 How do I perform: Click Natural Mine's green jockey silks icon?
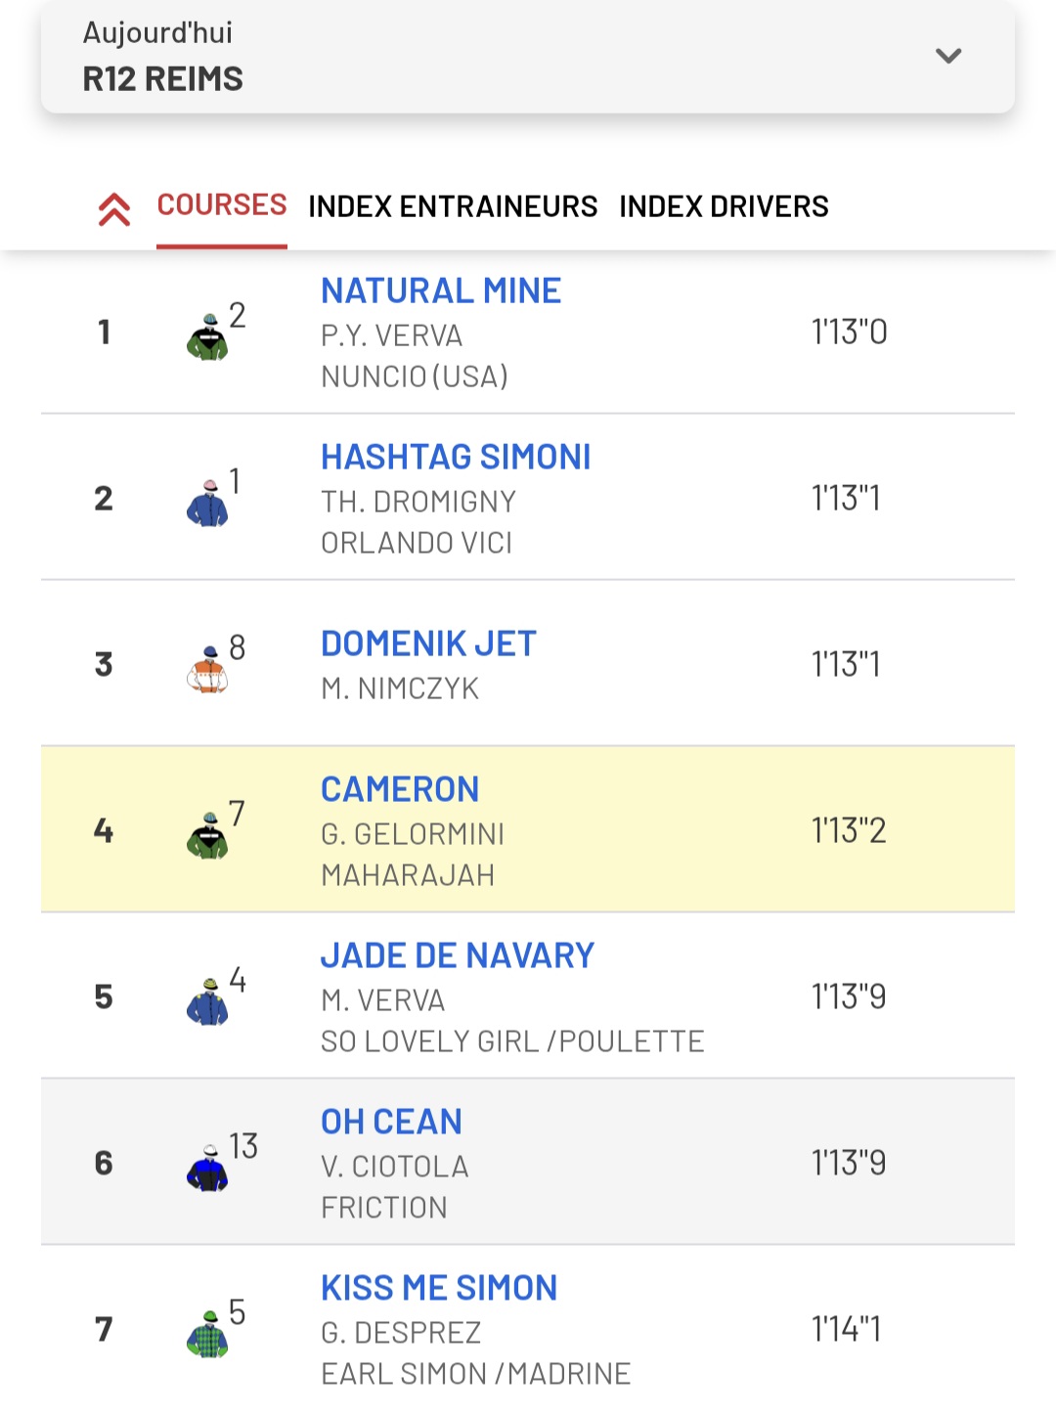coord(207,337)
